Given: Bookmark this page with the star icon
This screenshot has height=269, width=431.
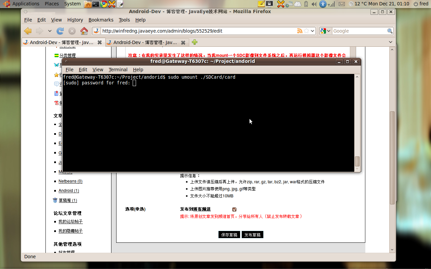Looking at the screenshot, I should [306, 31].
